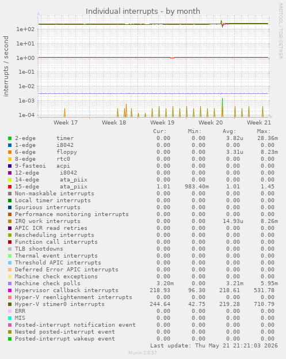Click the magenta Hypervisor callback interrupts swatch
The width and height of the screenshot is (286, 359).
click(x=10, y=290)
